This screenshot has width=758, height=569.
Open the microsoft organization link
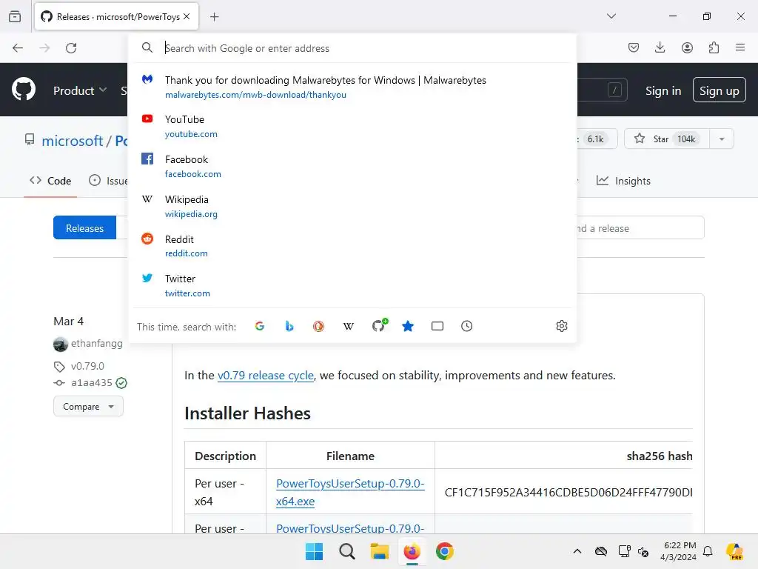tap(72, 141)
